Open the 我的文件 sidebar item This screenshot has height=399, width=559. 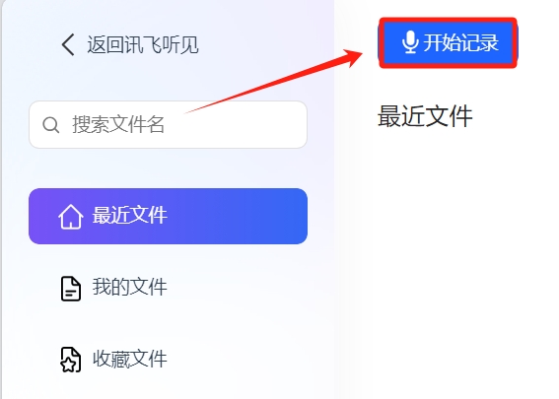coord(130,287)
